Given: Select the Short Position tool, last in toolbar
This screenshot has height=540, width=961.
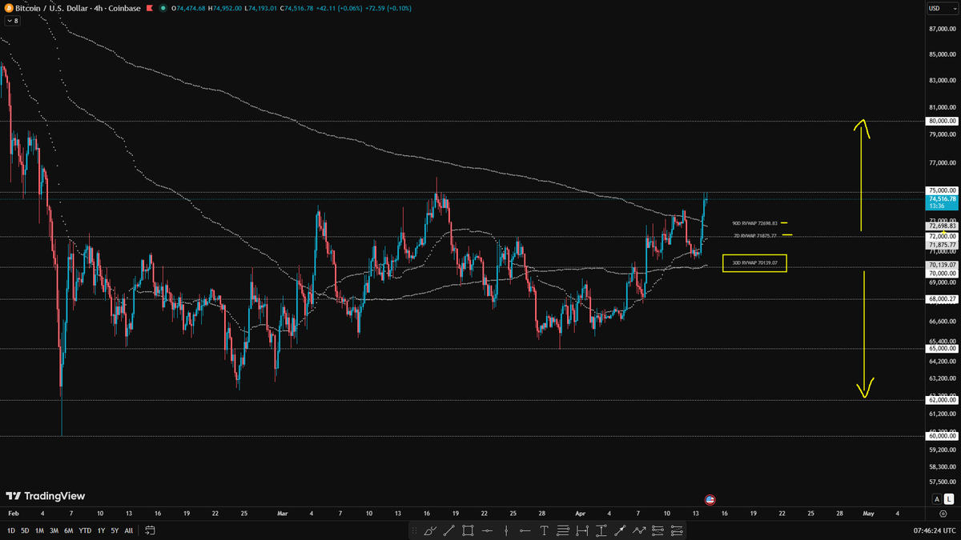Looking at the screenshot, I should tap(678, 530).
